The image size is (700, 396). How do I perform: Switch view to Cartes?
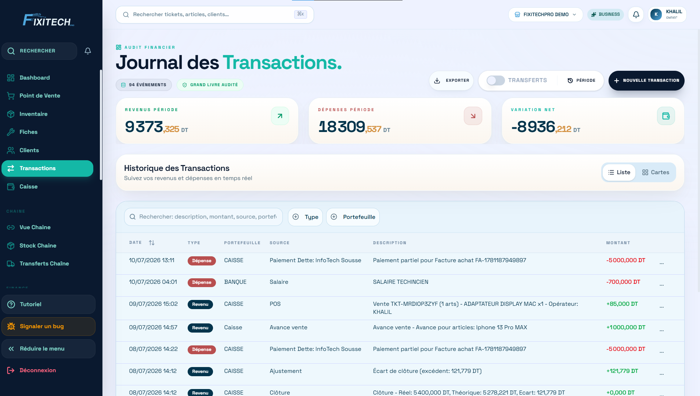coord(656,172)
